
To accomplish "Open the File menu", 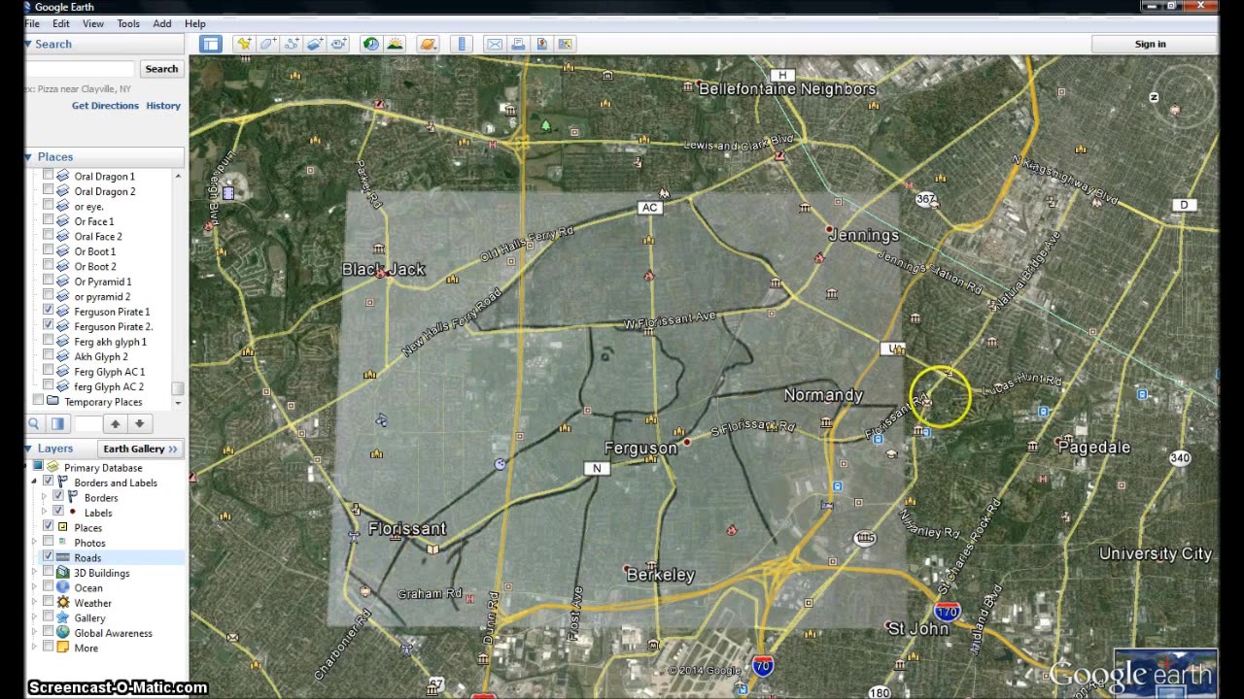I will click(x=32, y=23).
